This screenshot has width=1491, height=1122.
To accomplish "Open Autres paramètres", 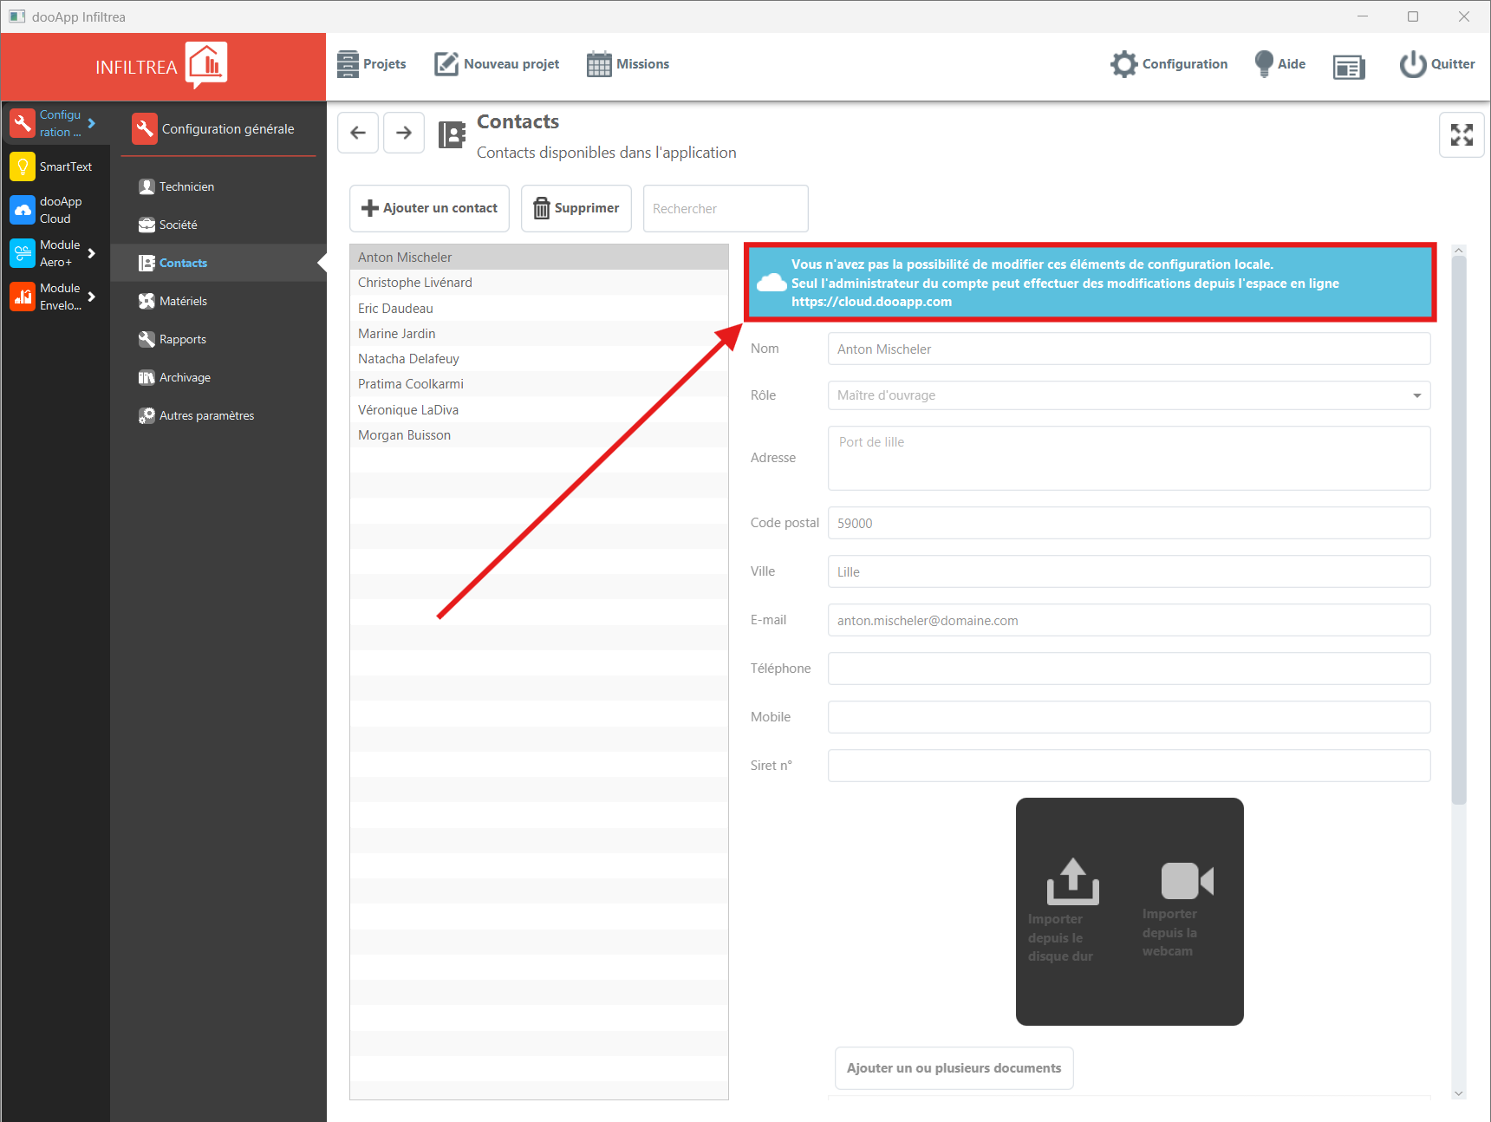I will (x=218, y=415).
